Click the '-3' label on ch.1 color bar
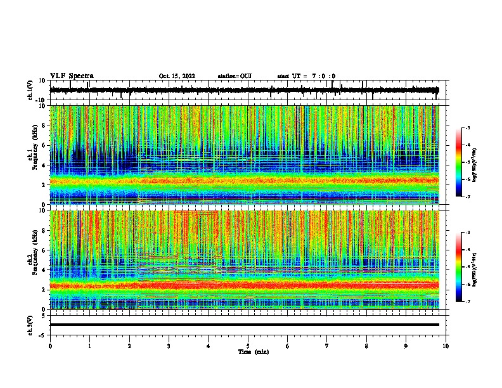The image size is (502, 388). pos(467,128)
